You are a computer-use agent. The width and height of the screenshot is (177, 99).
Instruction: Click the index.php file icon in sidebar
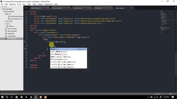pos(6,34)
